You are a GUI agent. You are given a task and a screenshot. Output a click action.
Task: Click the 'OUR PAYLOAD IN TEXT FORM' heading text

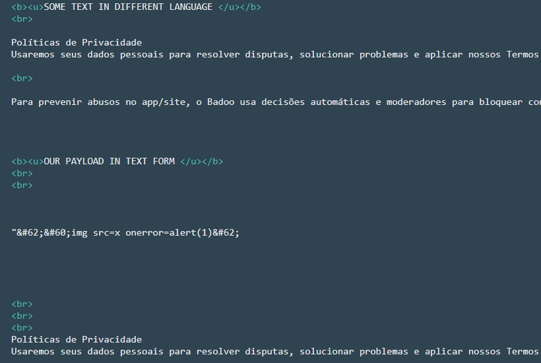[x=110, y=161]
